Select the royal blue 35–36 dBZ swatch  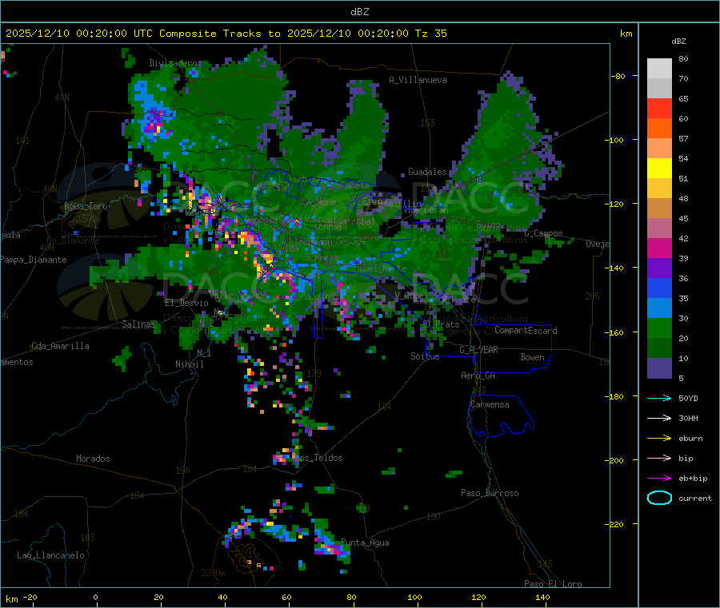point(659,288)
